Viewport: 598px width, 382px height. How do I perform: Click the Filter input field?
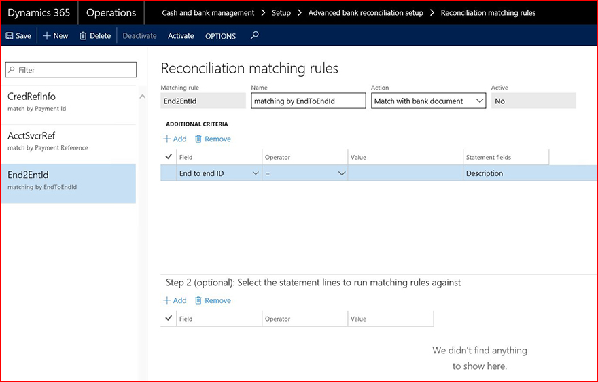pos(71,70)
